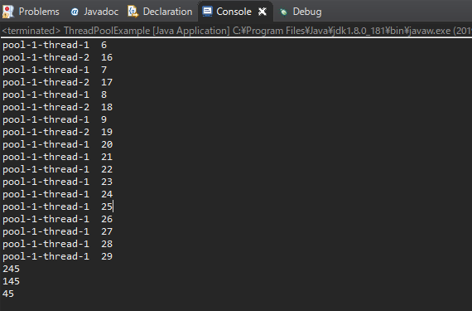Click the line 'pool-1-thread-1 29'
This screenshot has width=472, height=311.
57,256
